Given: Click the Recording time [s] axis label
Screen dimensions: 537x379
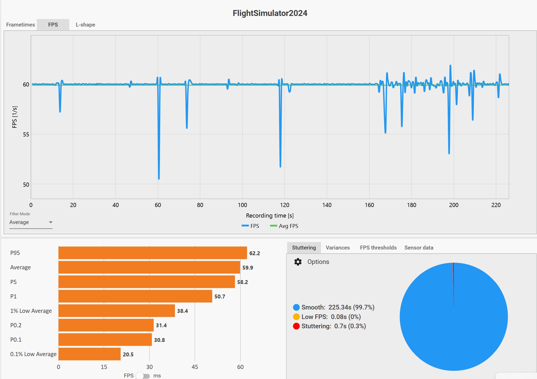Looking at the screenshot, I should tap(270, 216).
